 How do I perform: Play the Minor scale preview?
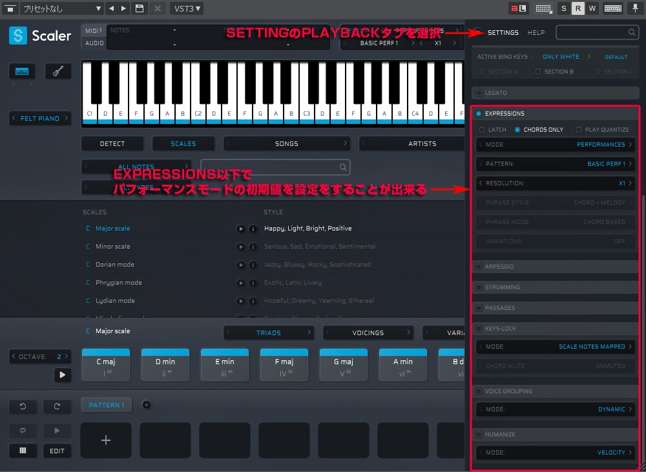coord(240,247)
